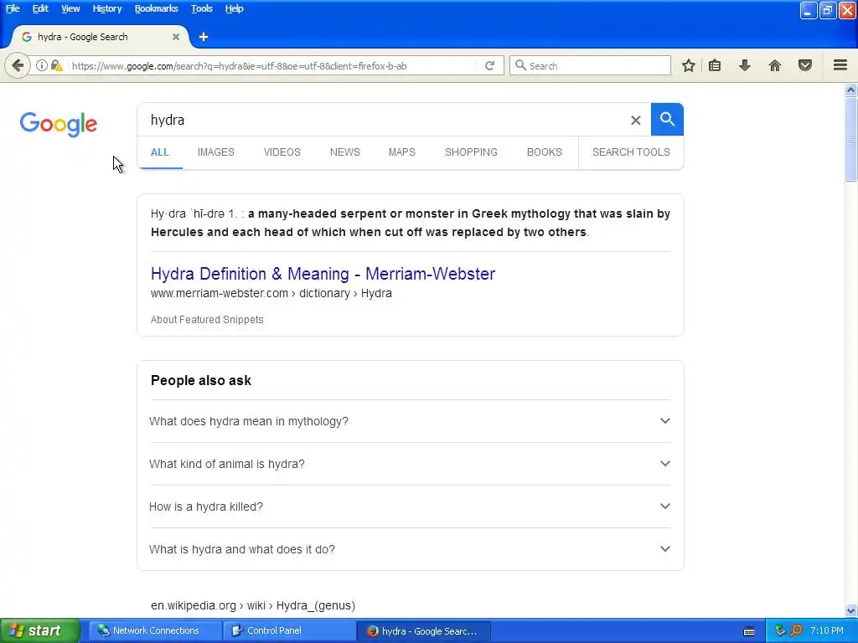
Task: Click the URL address bar
Action: [274, 65]
